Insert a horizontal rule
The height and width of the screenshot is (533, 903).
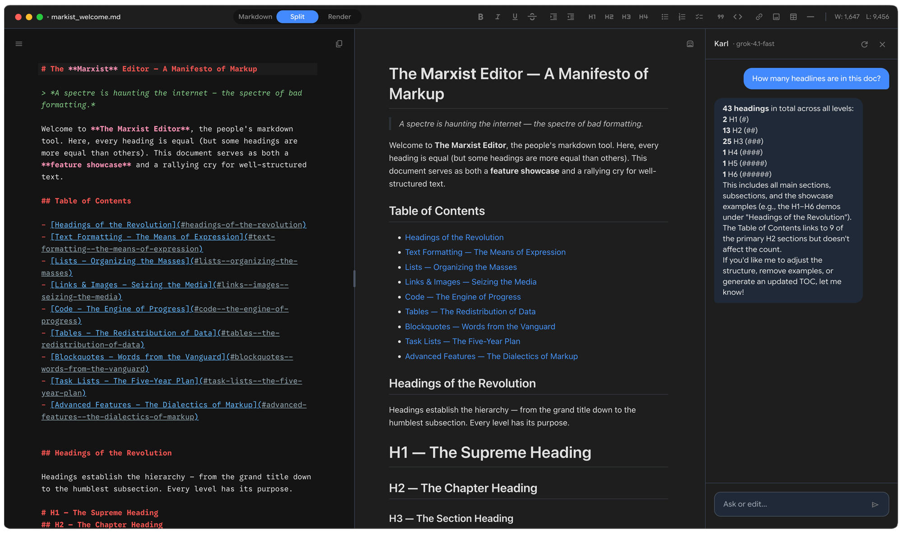(x=810, y=17)
